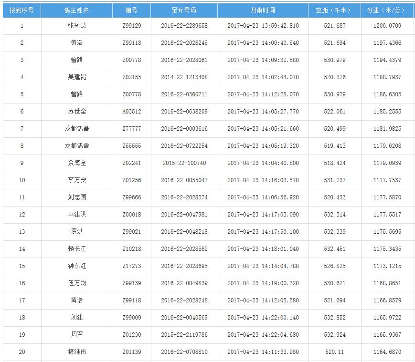415x362 pixels.
Task: Click the 鸽主姓名 column header
Action: click(76, 10)
